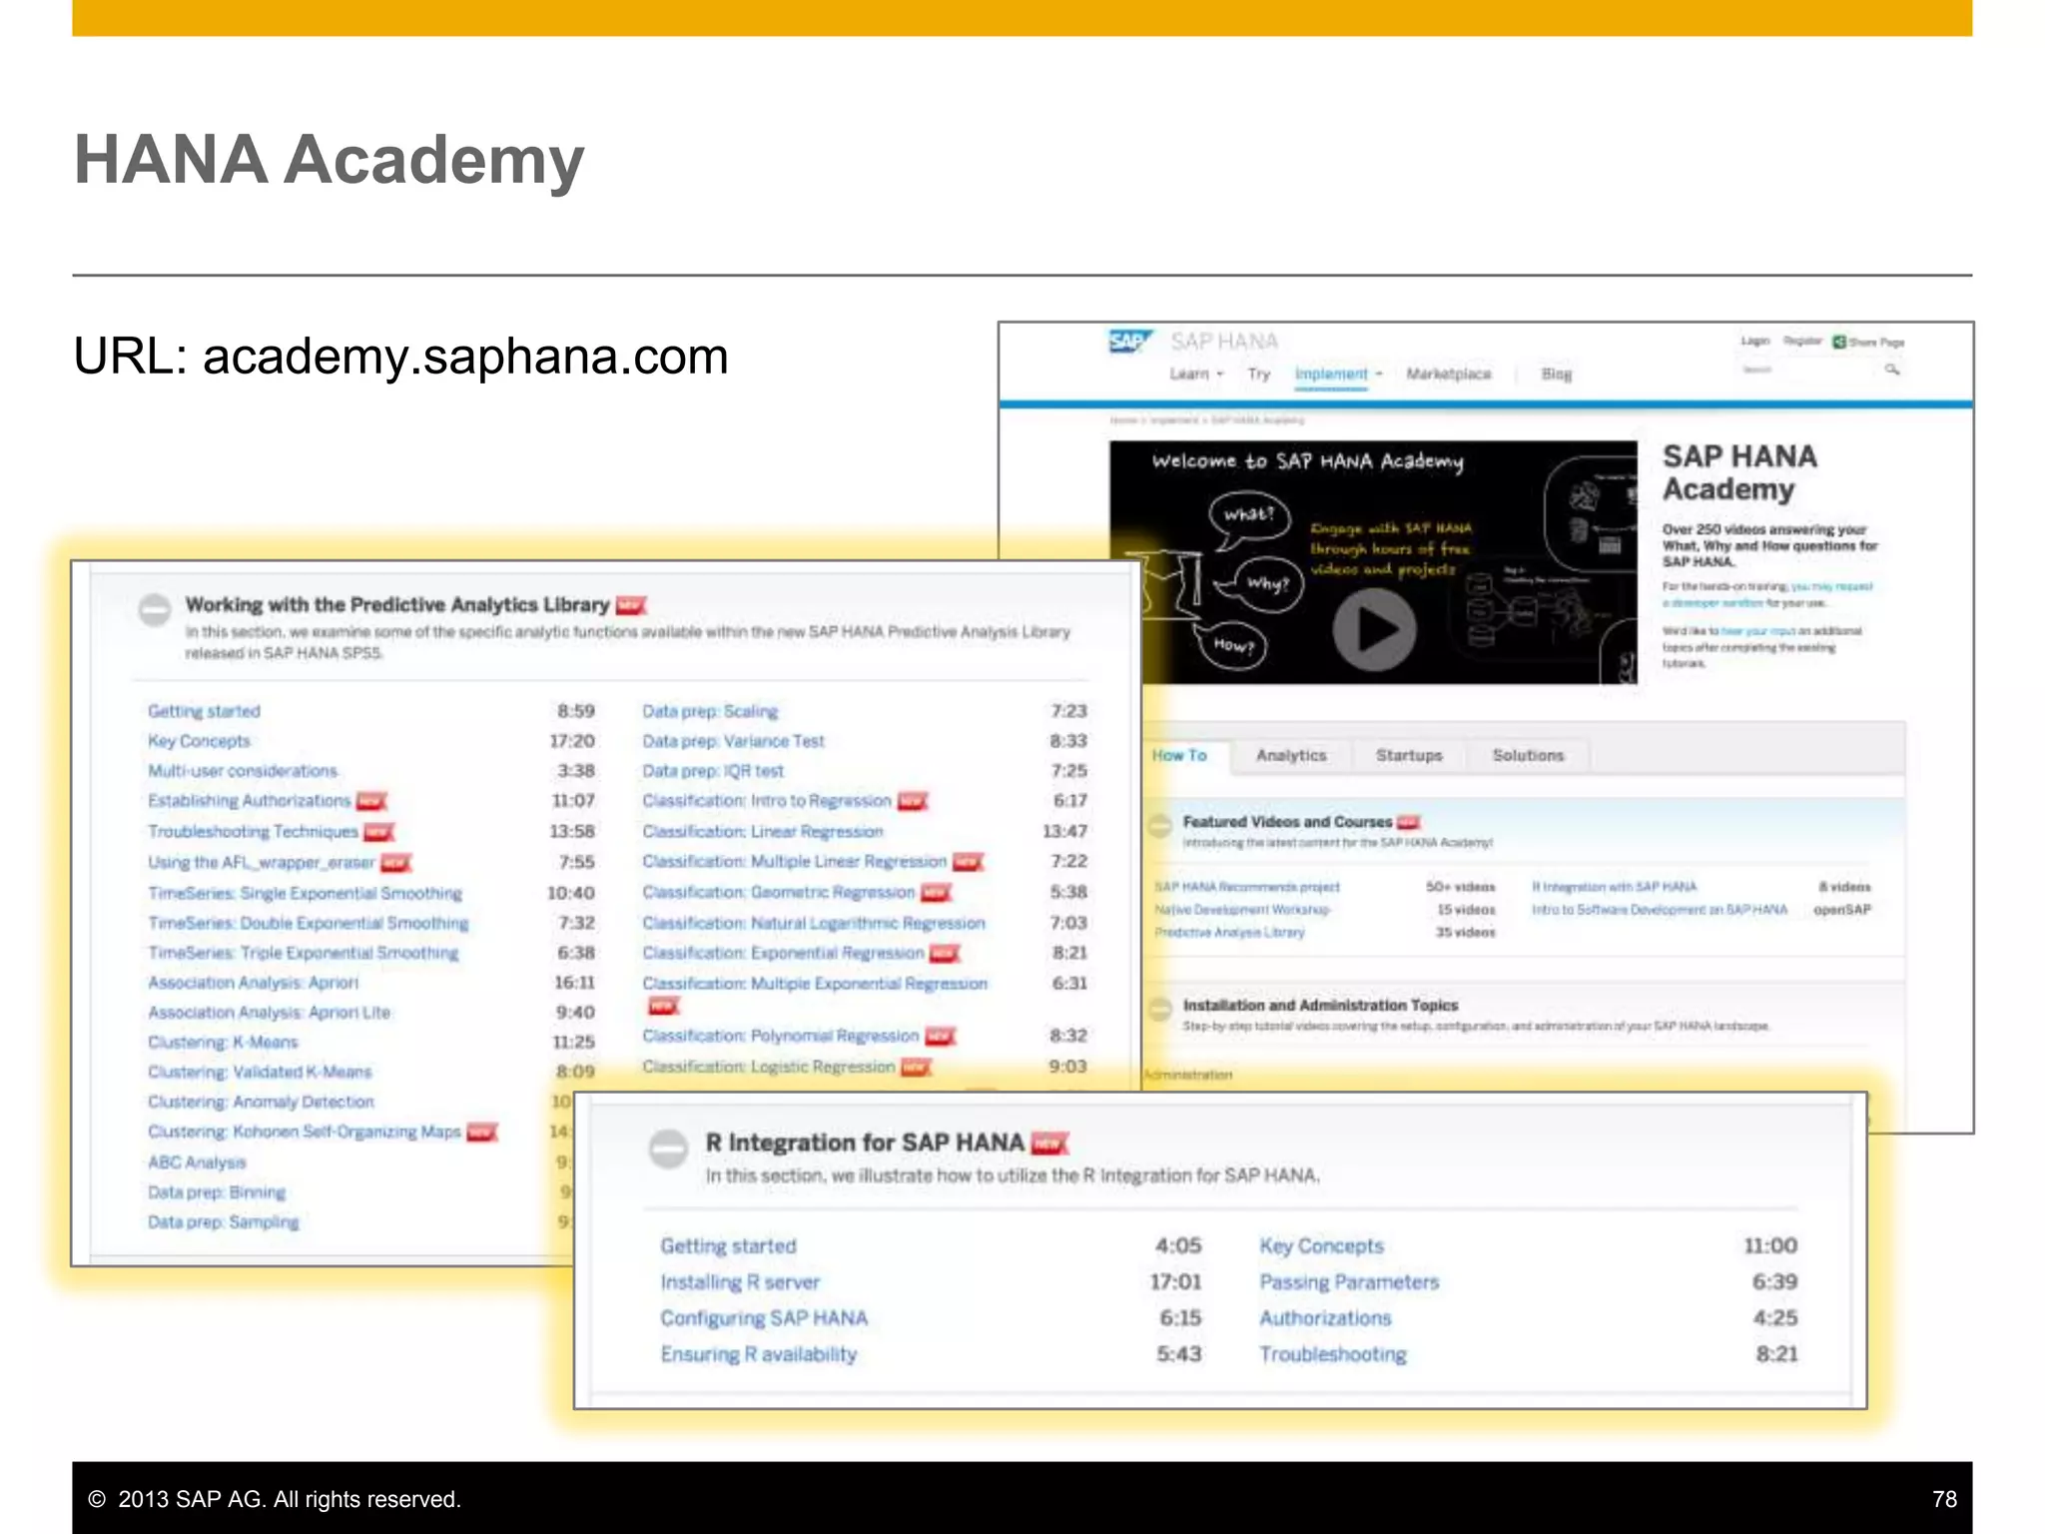This screenshot has width=2045, height=1534.
Task: Open the Try menu item
Action: point(1258,374)
